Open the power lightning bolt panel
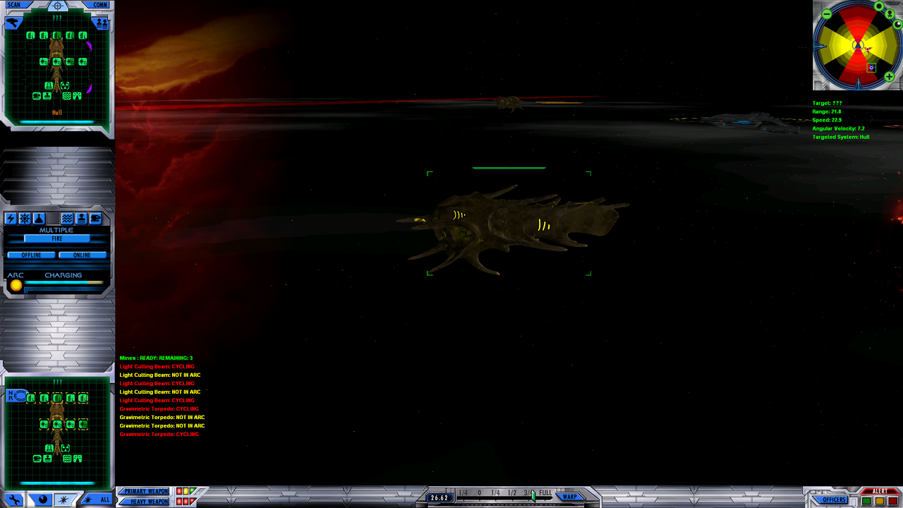 pos(11,219)
